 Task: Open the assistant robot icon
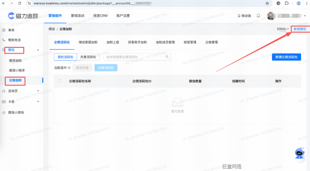point(300,153)
